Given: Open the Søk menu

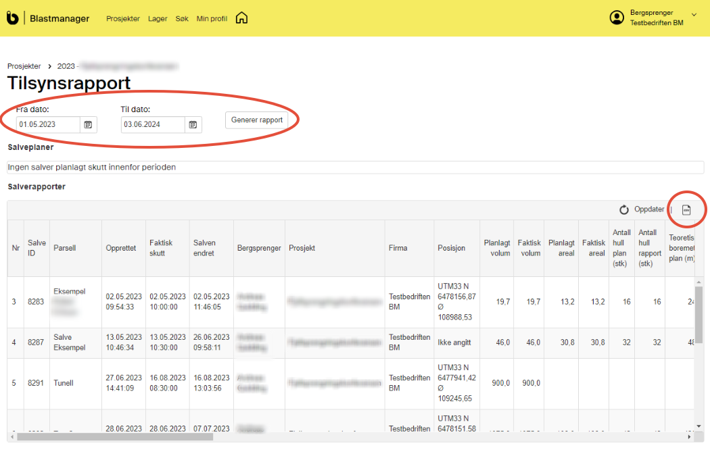Looking at the screenshot, I should (x=182, y=18).
